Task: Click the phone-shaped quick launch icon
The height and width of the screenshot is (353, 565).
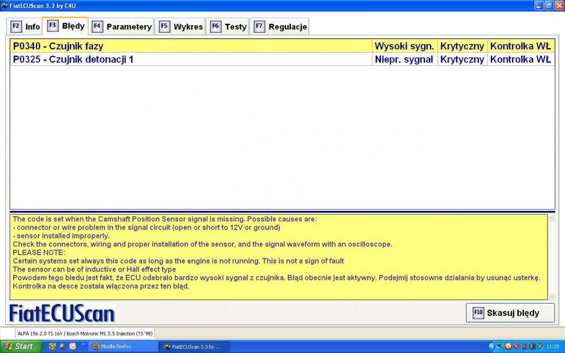Action: click(62, 347)
